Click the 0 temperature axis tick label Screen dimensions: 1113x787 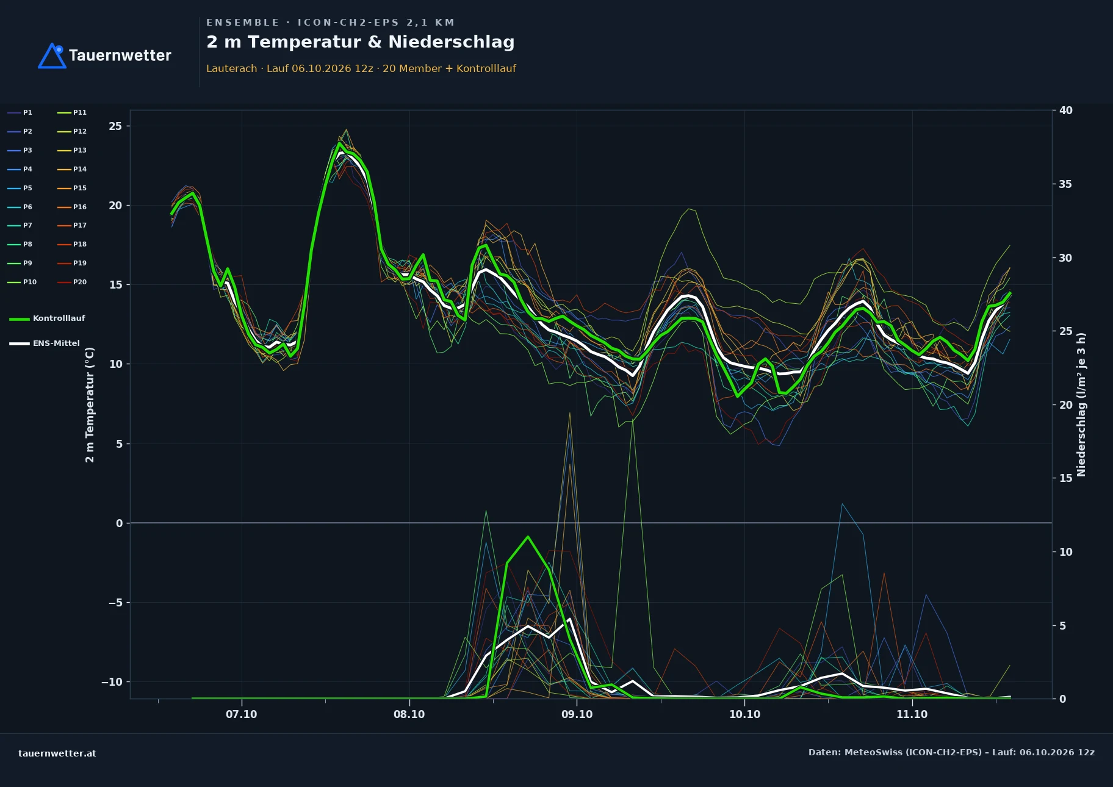point(119,523)
